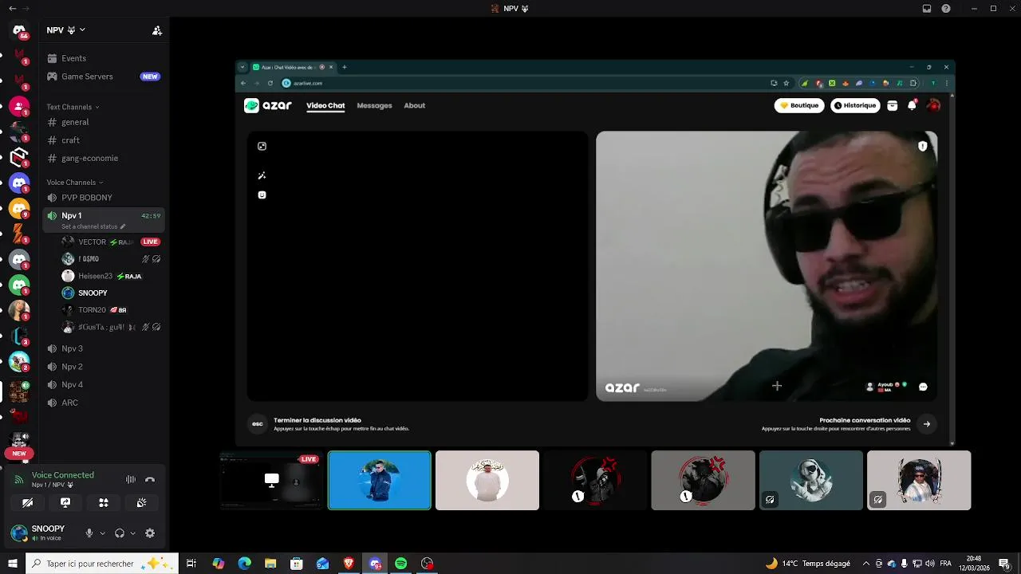Click the Voice Connected status text

click(63, 475)
